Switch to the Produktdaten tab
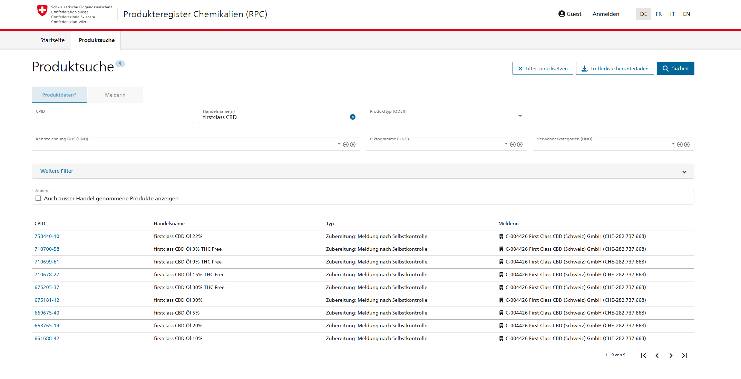The width and height of the screenshot is (741, 379). tap(59, 95)
